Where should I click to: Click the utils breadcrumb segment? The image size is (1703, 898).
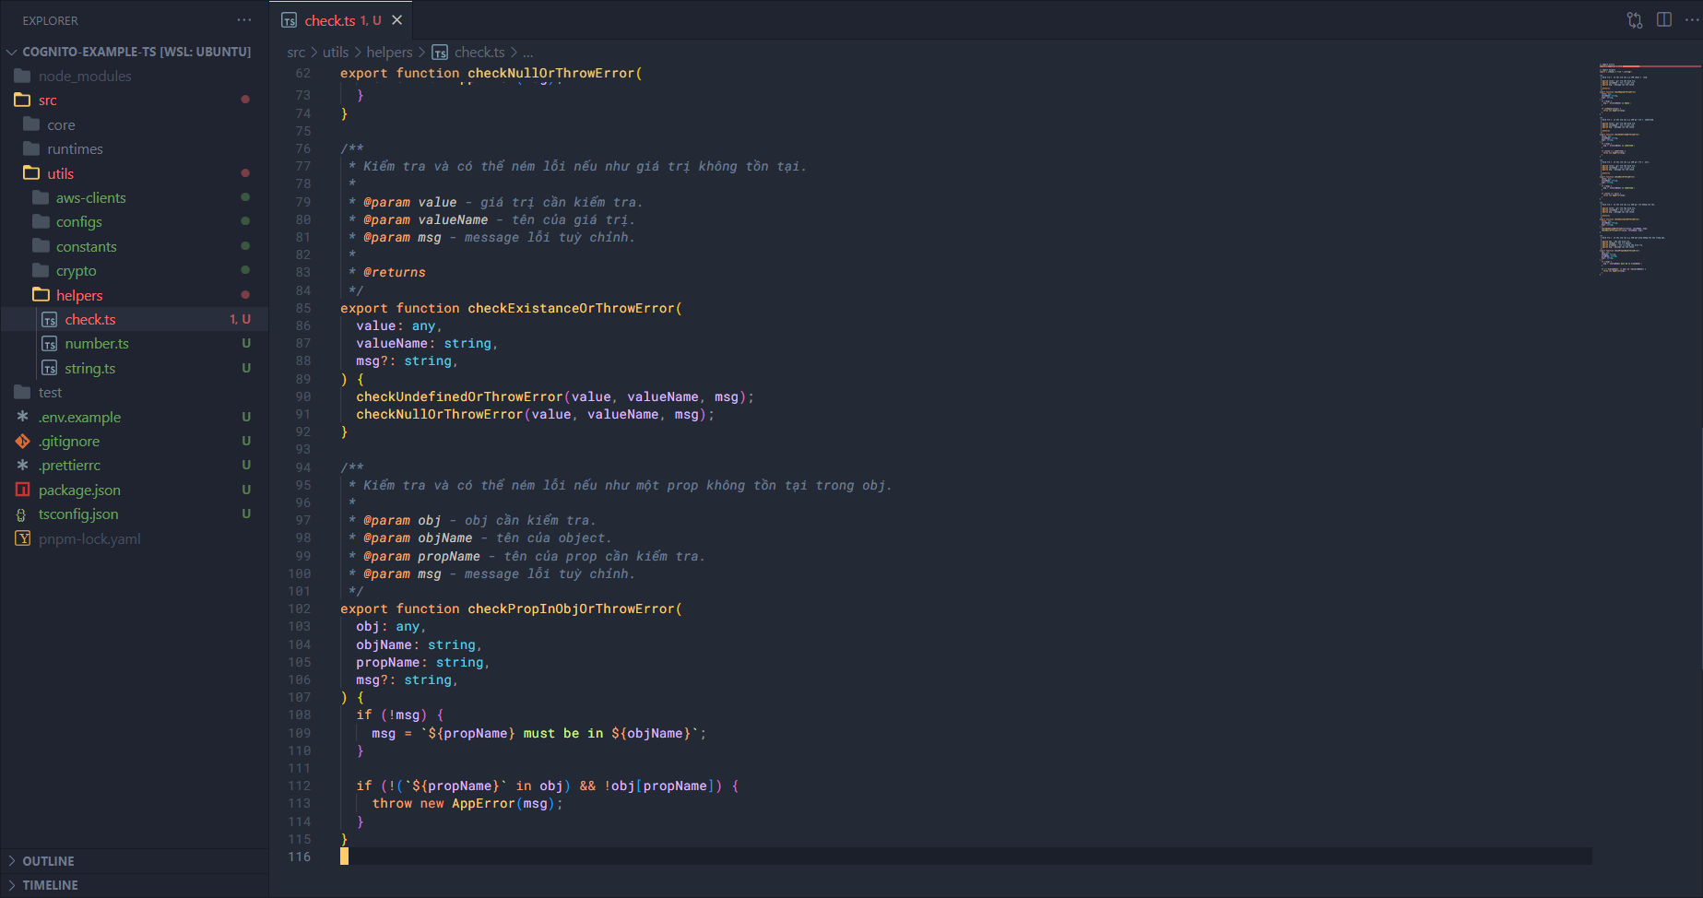pos(336,53)
